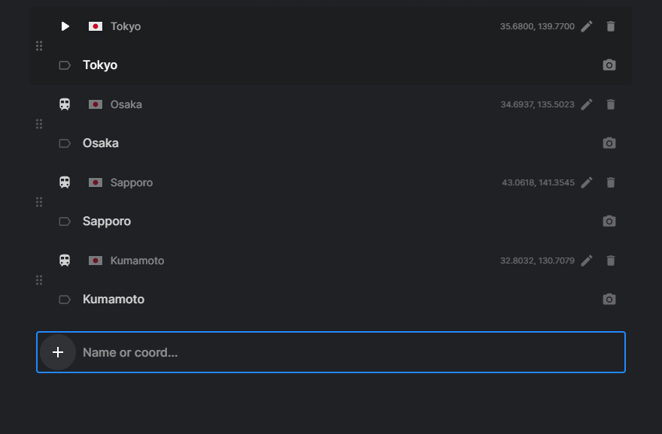Screen dimensions: 662x434
Task: Delete the Kumamoto stop
Action: click(x=611, y=261)
